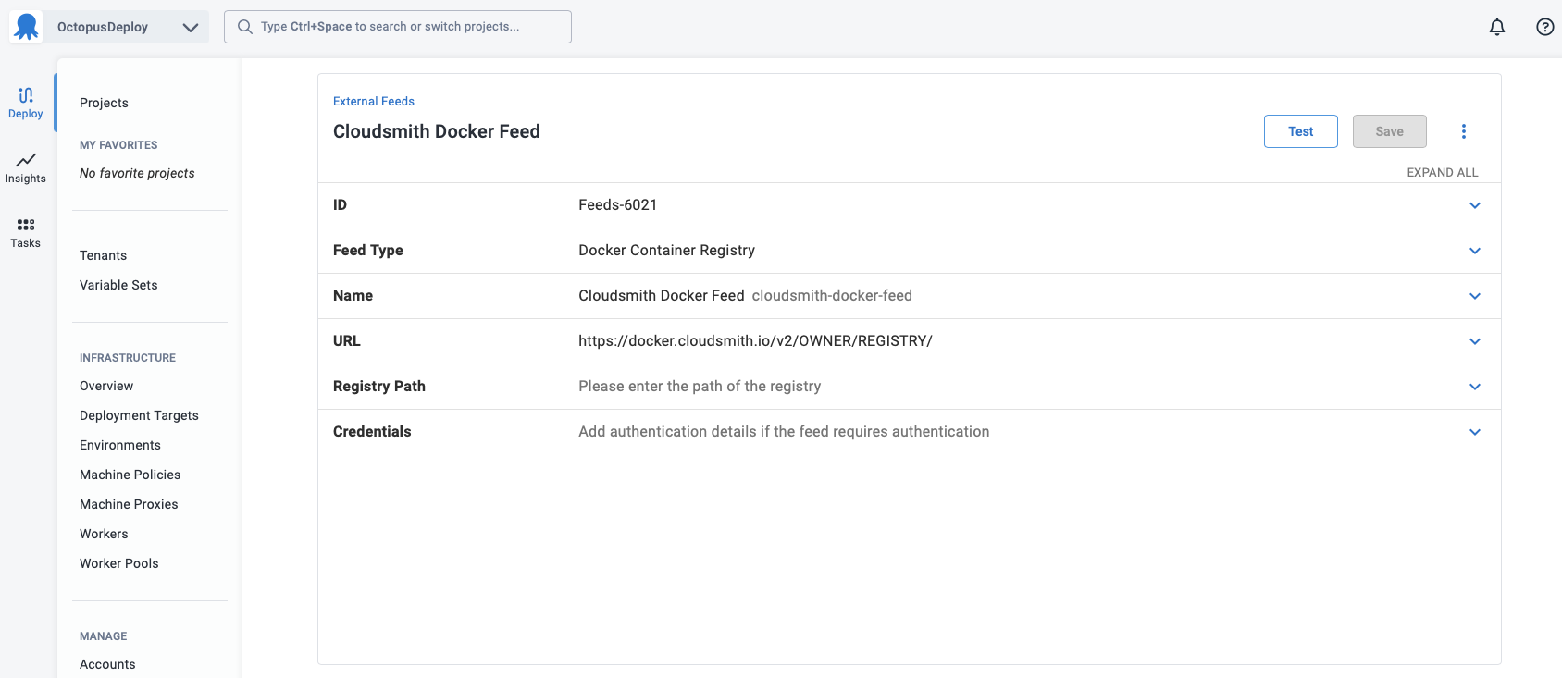
Task: Open Machine Proxies
Action: point(129,504)
